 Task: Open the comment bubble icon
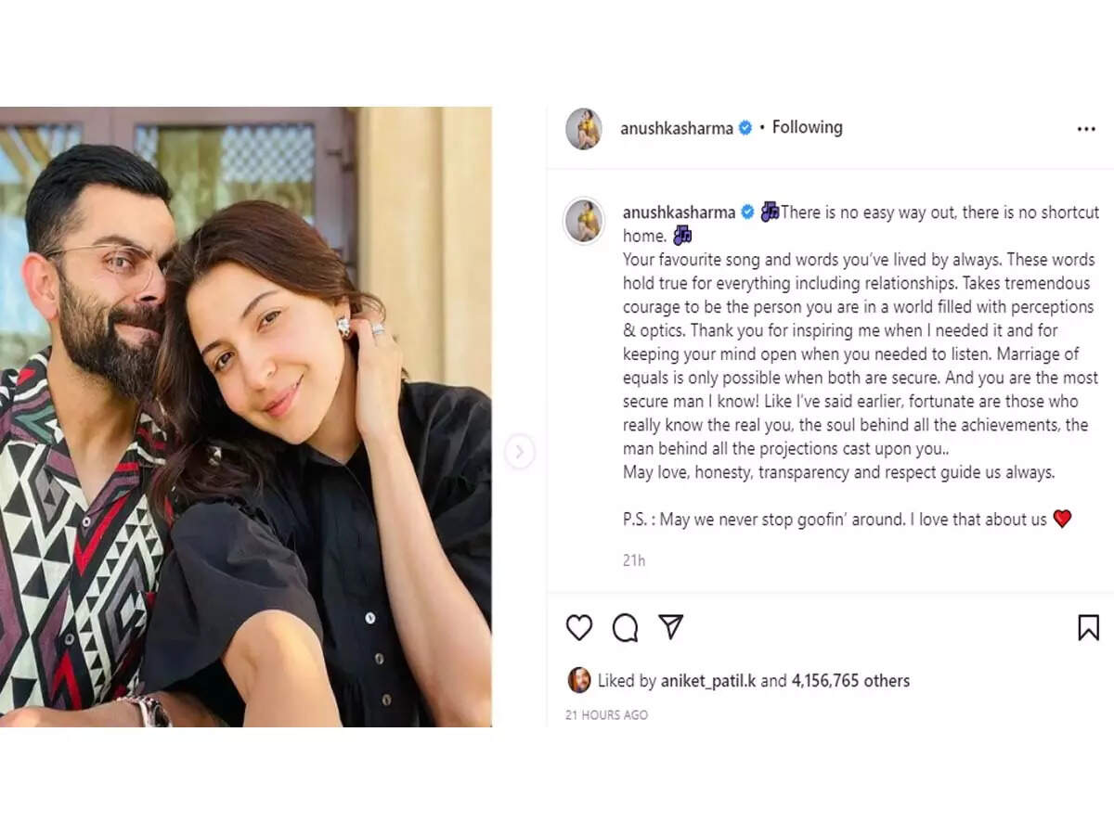(625, 628)
